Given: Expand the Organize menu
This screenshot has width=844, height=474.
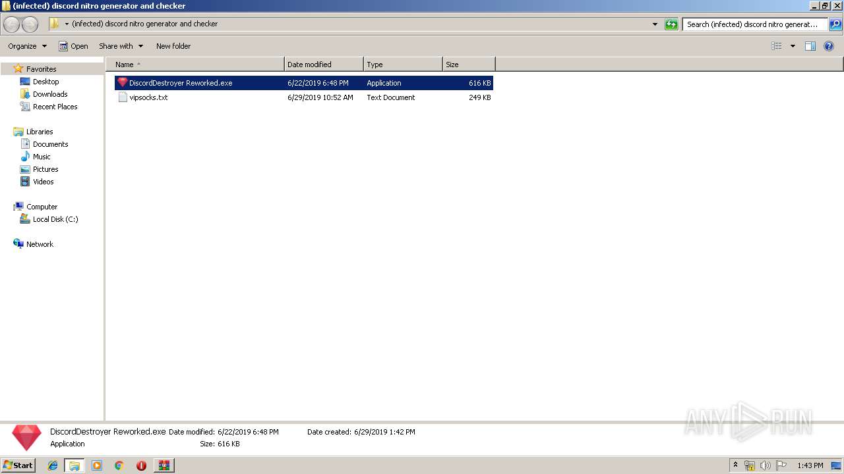Looking at the screenshot, I should pos(27,46).
